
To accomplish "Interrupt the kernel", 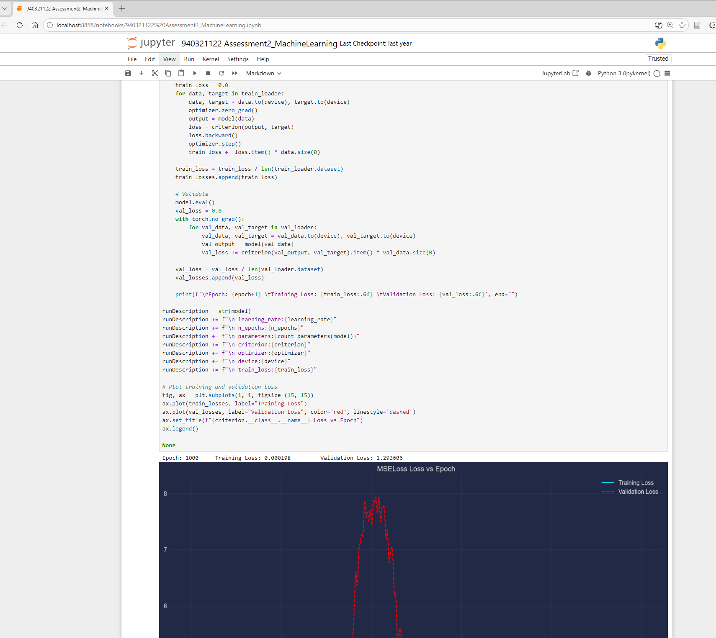I will 208,73.
